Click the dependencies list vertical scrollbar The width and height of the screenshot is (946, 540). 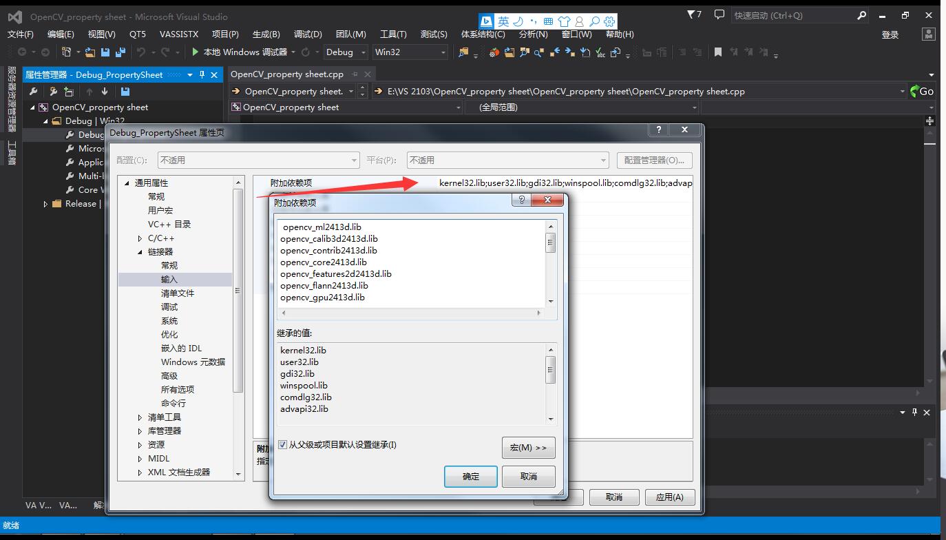[551, 263]
